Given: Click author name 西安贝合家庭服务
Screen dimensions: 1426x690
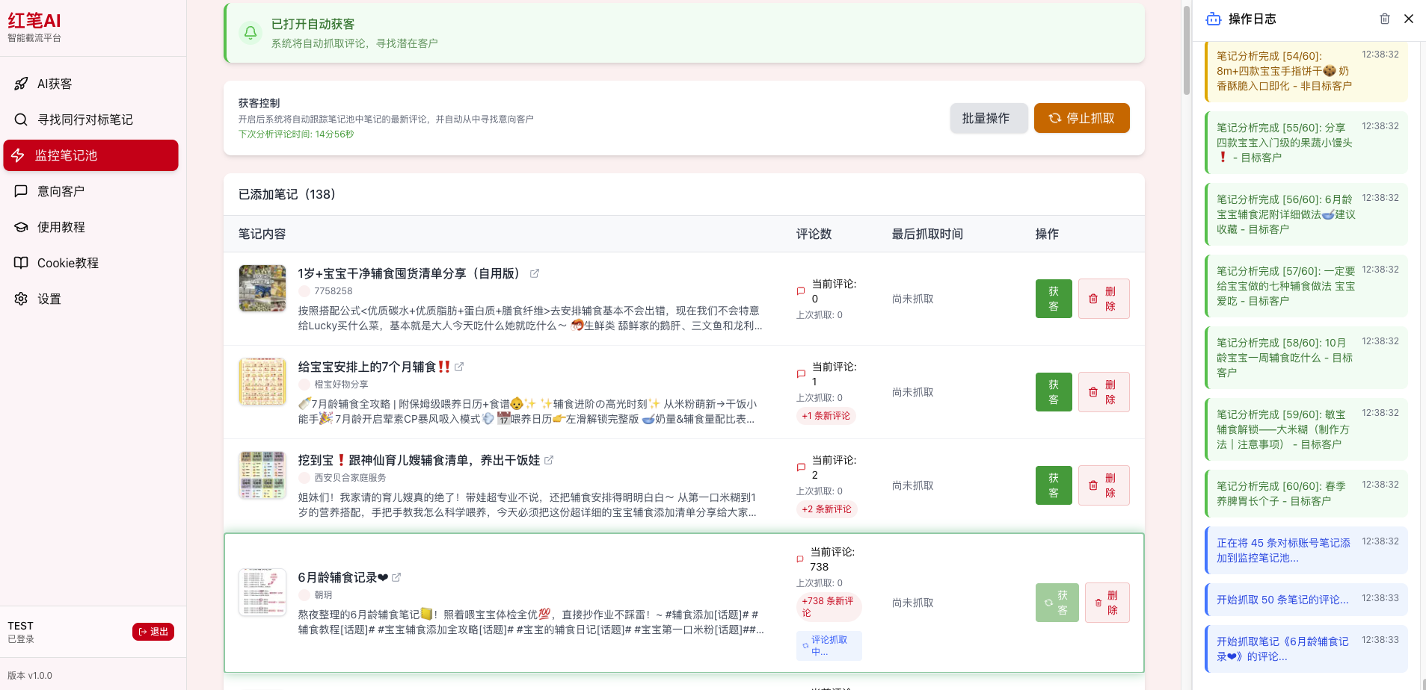Looking at the screenshot, I should [x=350, y=478].
